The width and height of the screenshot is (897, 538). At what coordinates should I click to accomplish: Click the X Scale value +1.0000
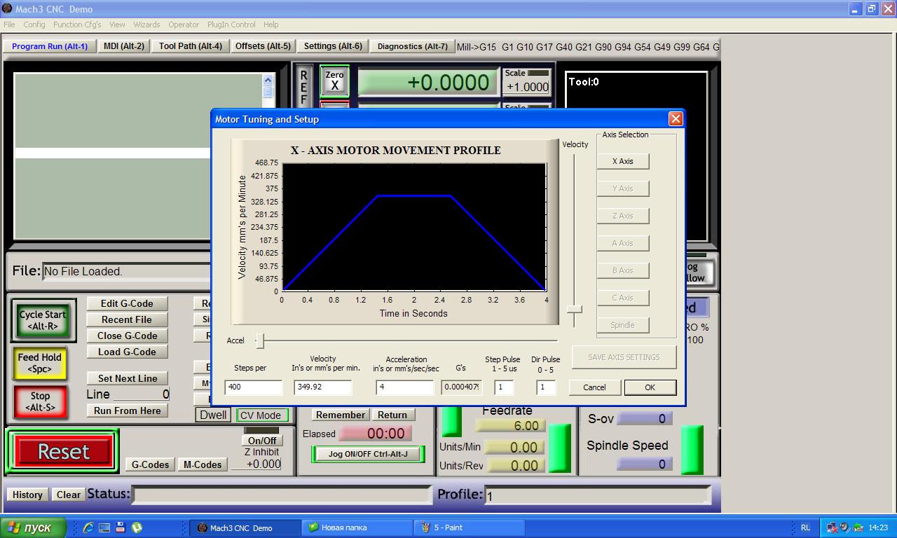[x=527, y=87]
